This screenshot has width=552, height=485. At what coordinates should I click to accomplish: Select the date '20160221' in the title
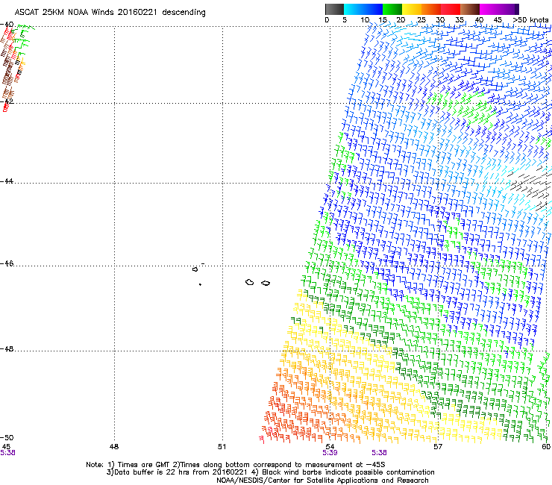pyautogui.click(x=137, y=12)
